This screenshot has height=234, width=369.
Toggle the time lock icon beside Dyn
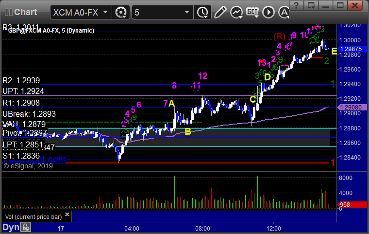coord(26,227)
